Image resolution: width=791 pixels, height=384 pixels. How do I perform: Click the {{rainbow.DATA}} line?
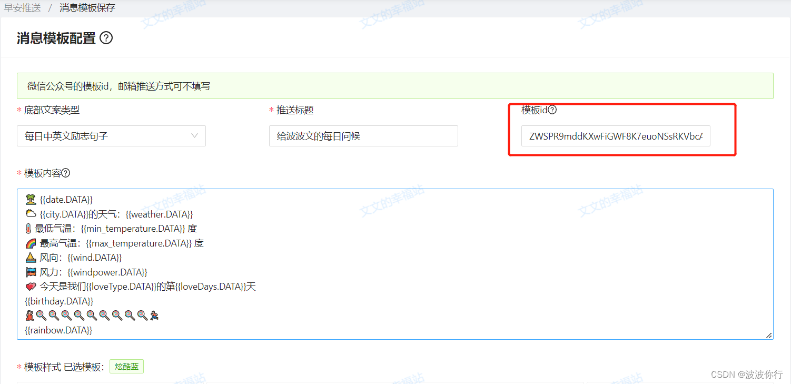click(58, 330)
